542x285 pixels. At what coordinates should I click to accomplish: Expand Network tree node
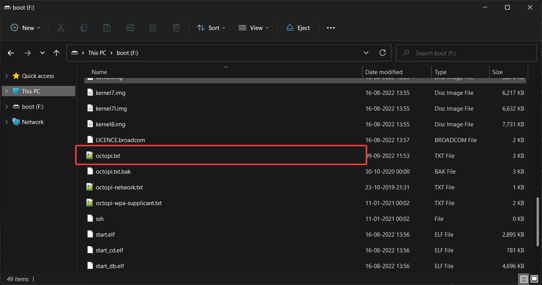pyautogui.click(x=6, y=122)
